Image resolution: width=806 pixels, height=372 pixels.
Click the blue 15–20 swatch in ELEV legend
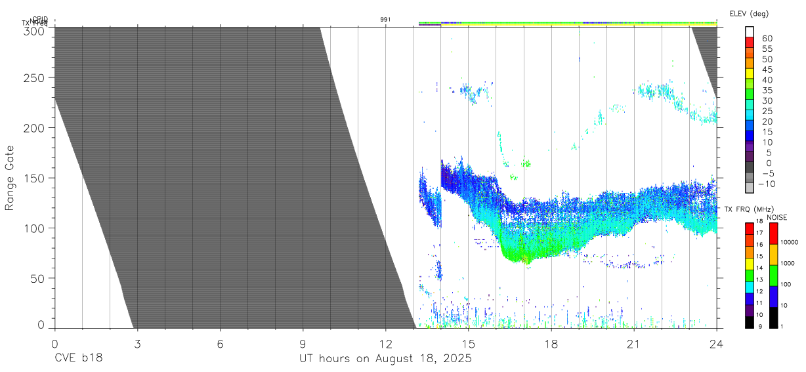pos(750,127)
